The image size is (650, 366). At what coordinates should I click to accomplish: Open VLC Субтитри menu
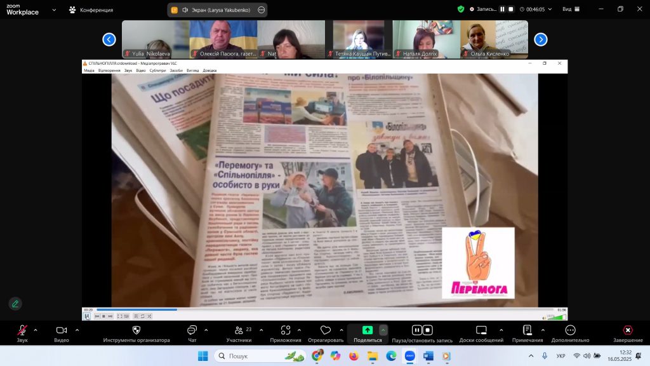pyautogui.click(x=157, y=71)
